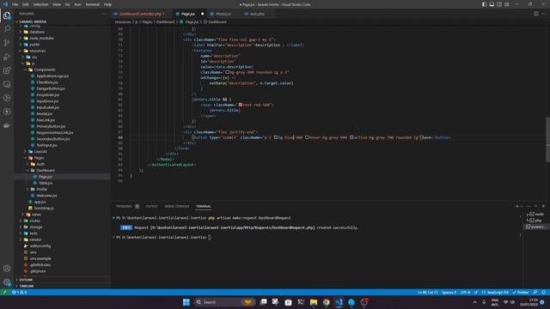Expand the node_modules folder

tap(41, 38)
